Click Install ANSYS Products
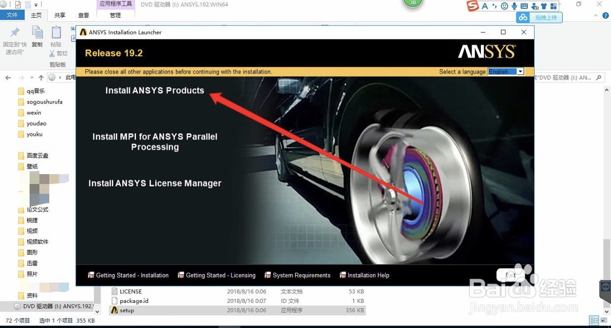 [x=155, y=90]
